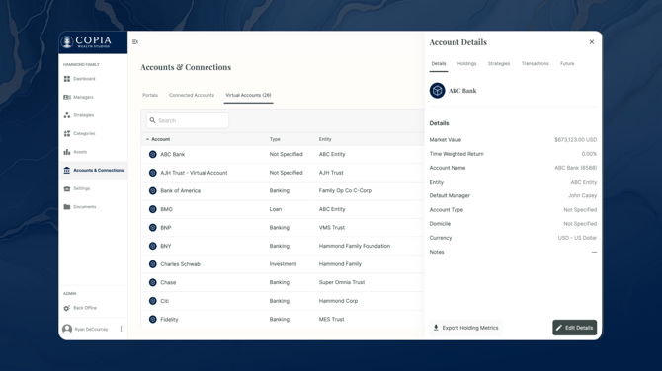The image size is (662, 371).
Task: Click the Loan type cell for BMO
Action: coord(276,209)
